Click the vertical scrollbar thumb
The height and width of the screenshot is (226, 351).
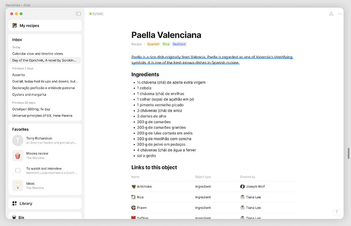348,153
